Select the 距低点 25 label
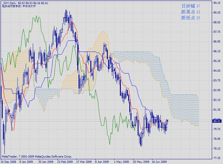The width and height of the screenshot is (223, 164). coord(191,18)
